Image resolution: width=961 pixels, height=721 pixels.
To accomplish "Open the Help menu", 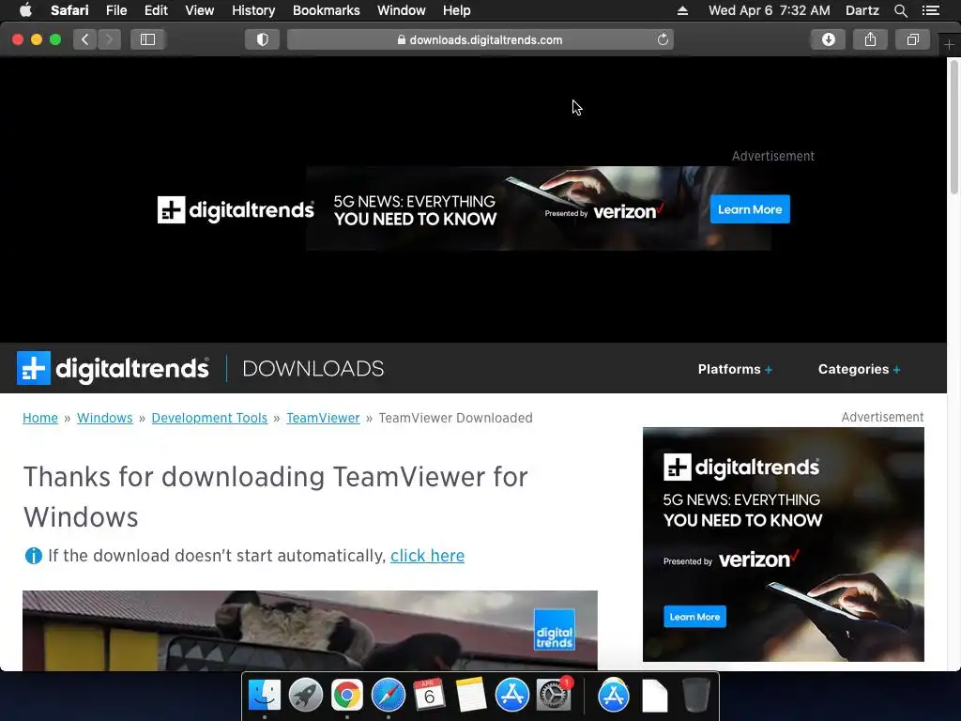I will (x=457, y=10).
